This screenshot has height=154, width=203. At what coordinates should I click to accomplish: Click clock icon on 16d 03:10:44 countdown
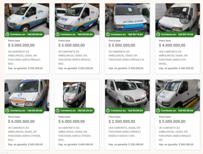point(108,35)
